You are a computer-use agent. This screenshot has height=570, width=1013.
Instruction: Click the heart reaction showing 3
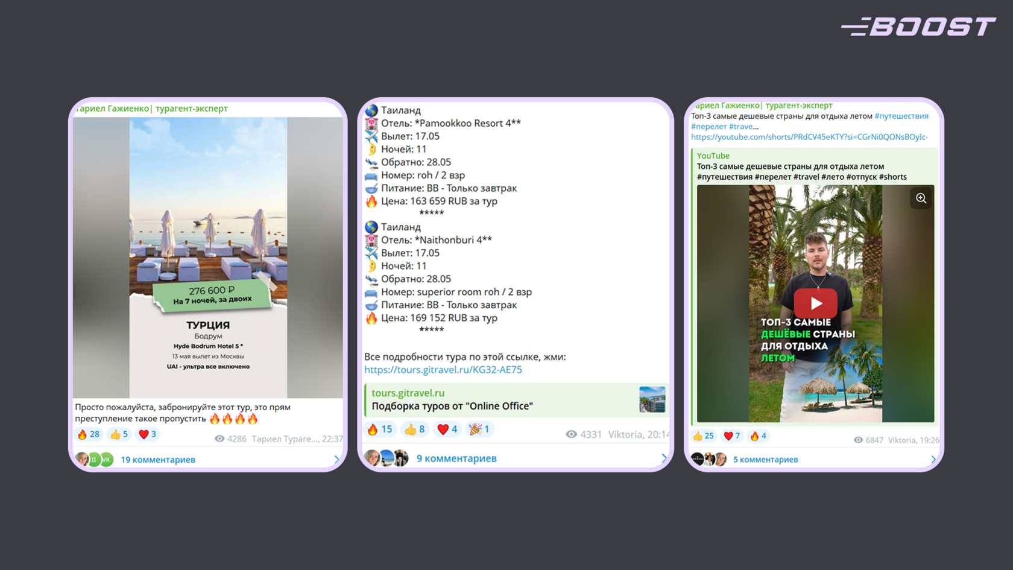click(147, 434)
